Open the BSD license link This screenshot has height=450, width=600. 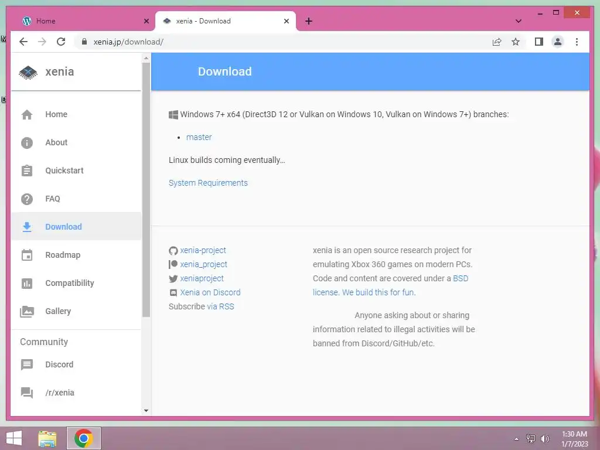click(x=461, y=278)
